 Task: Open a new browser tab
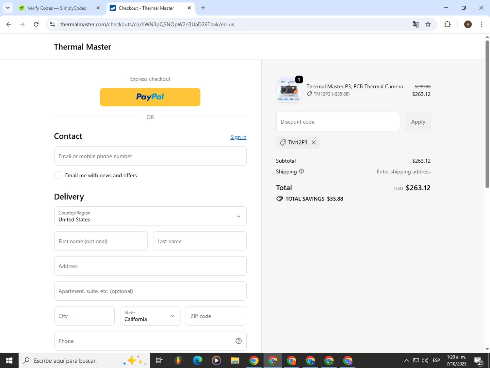pos(203,8)
